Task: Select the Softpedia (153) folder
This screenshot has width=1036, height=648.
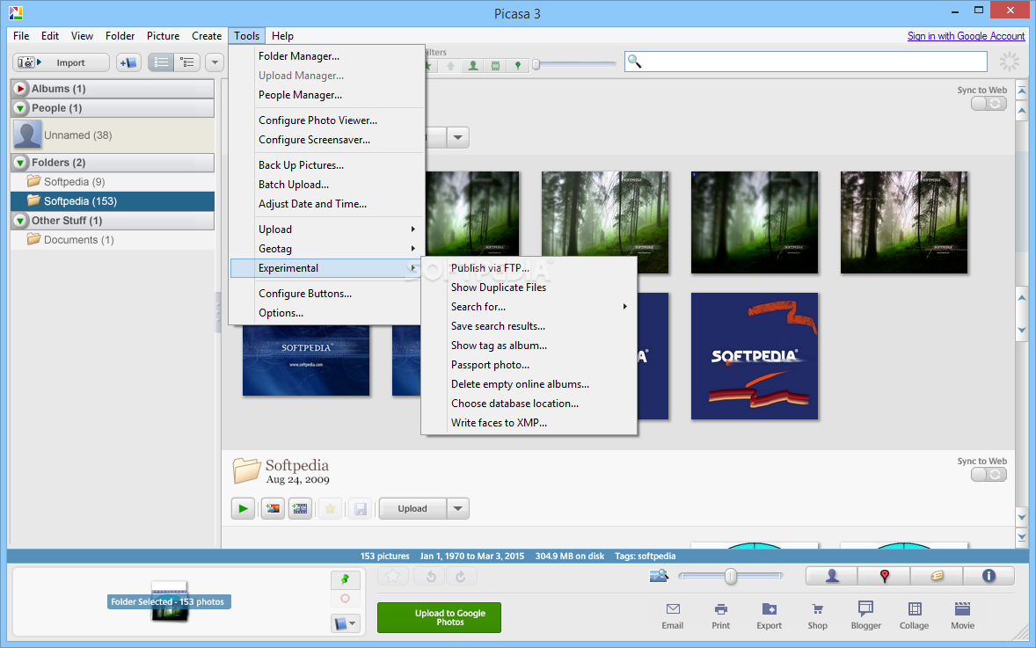Action: point(113,200)
